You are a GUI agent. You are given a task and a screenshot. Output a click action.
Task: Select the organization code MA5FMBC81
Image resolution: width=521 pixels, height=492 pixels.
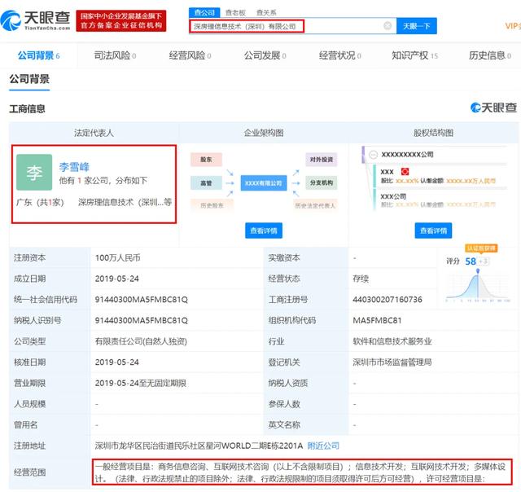(x=377, y=320)
